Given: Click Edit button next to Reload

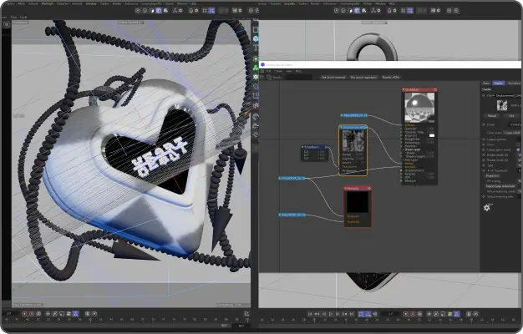Looking at the screenshot, I should [x=511, y=116].
